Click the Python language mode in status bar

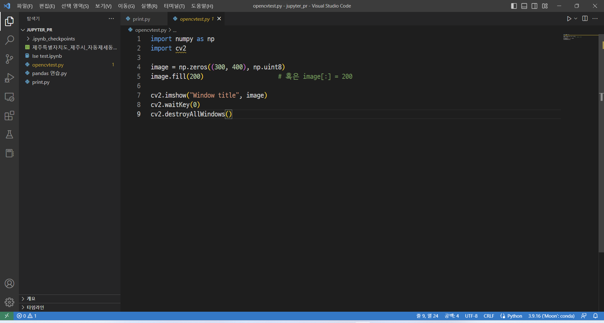[x=514, y=316]
